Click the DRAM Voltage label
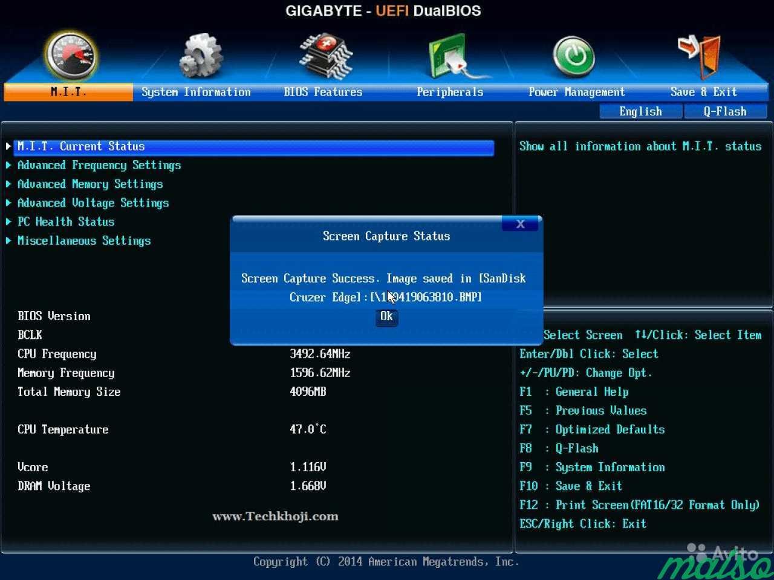Viewport: 774px width, 580px height. tap(54, 486)
